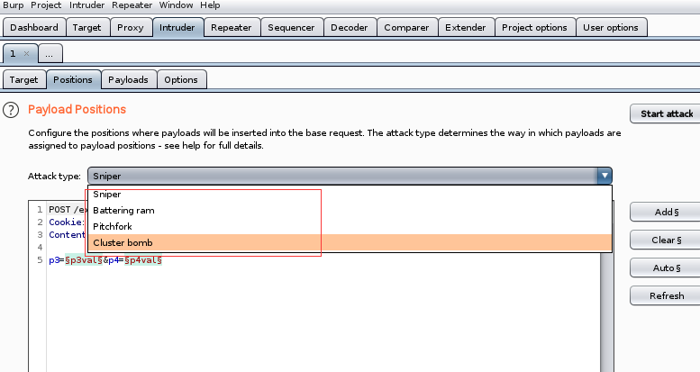Click the Add § button
Viewport: 700px width, 372px height.
665,213
